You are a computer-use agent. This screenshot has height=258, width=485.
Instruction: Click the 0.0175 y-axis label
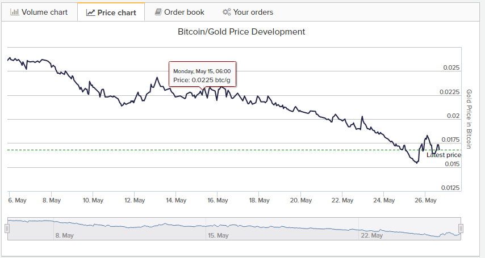click(450, 139)
